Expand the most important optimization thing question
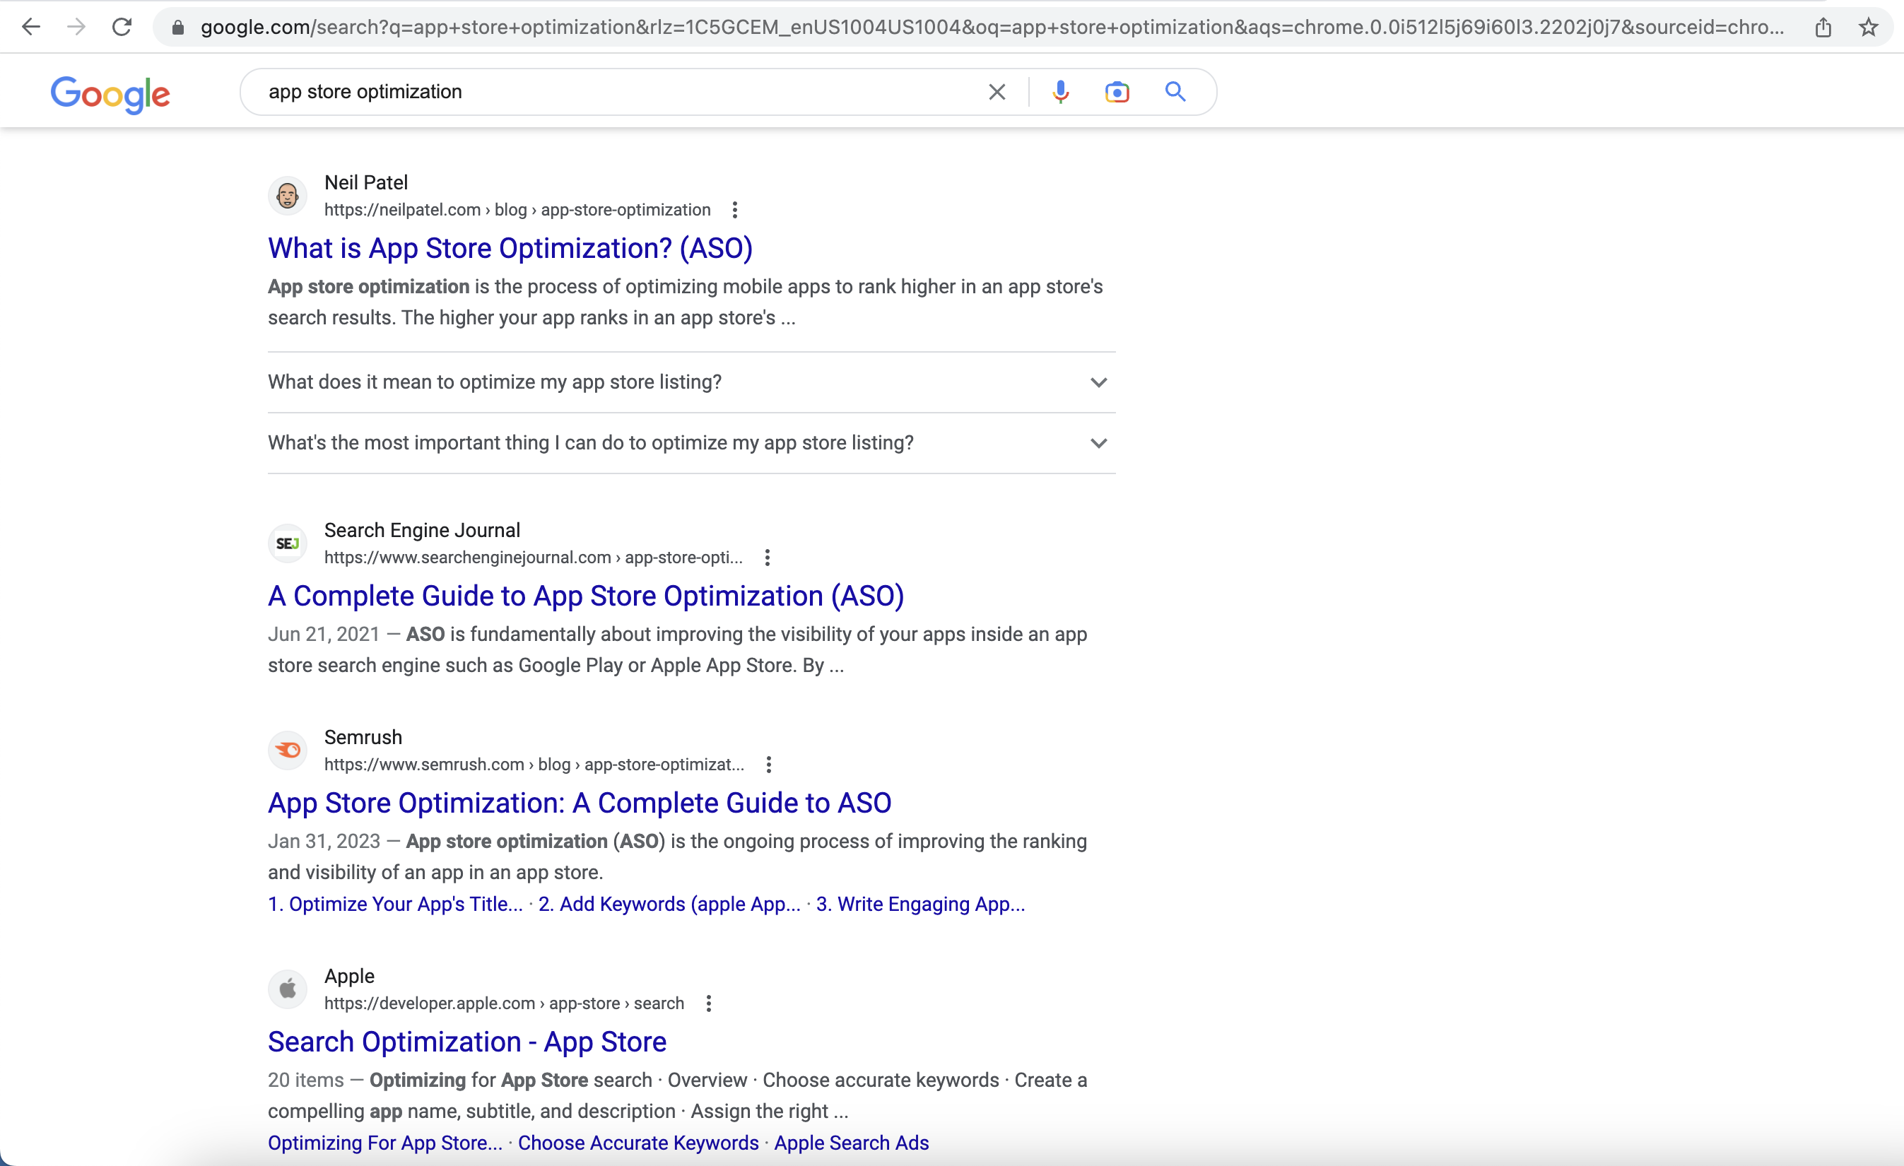 point(1099,443)
